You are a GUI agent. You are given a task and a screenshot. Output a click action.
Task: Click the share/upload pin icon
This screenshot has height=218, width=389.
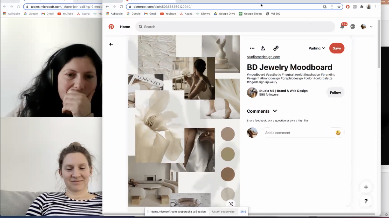tap(263, 48)
